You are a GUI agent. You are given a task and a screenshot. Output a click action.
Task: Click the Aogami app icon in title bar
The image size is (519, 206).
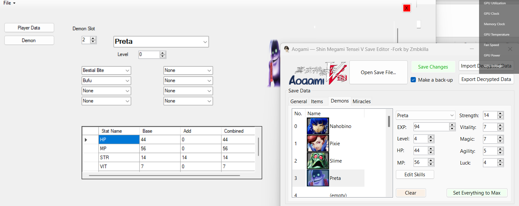point(287,49)
